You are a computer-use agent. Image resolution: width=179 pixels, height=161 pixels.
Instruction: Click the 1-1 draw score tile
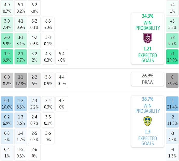tap(21, 80)
